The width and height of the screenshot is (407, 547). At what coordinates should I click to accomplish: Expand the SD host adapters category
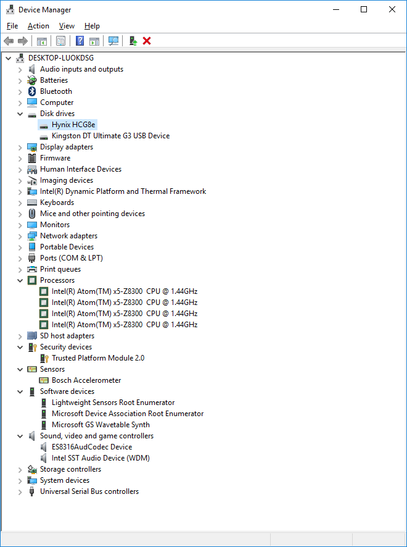(20, 336)
